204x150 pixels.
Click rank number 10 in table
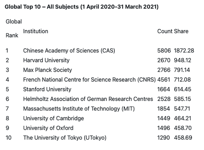pyautogui.click(x=8, y=138)
